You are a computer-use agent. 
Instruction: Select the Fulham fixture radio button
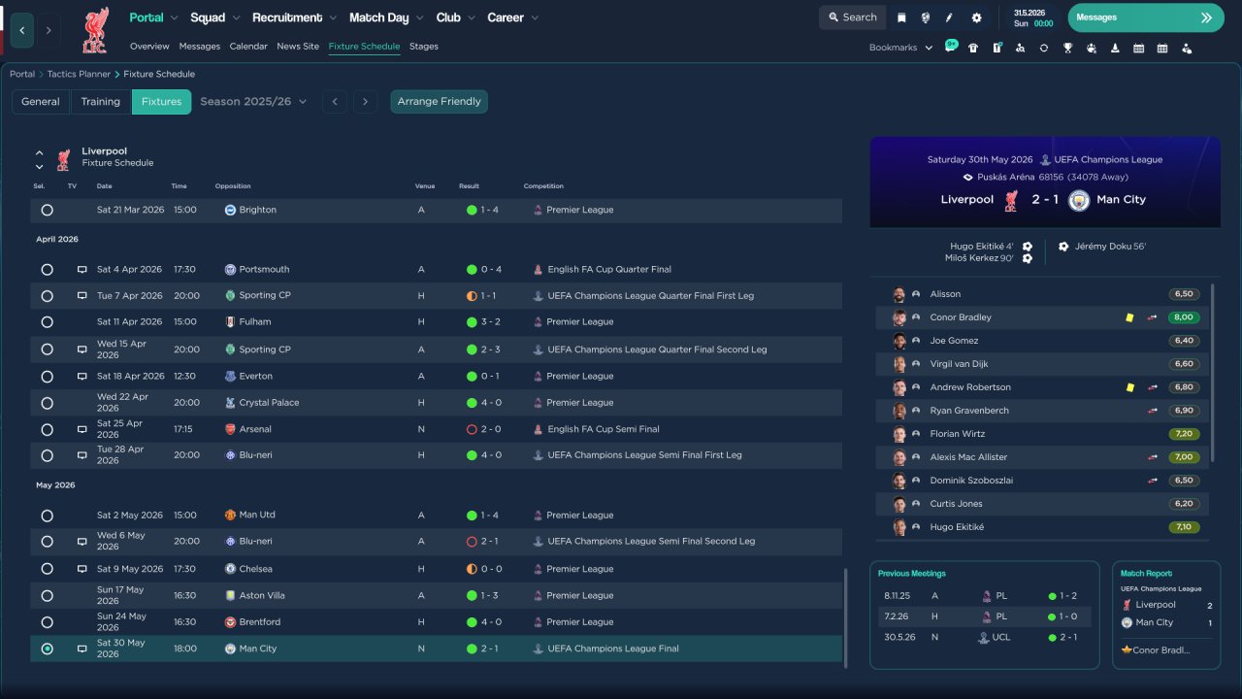(x=47, y=322)
